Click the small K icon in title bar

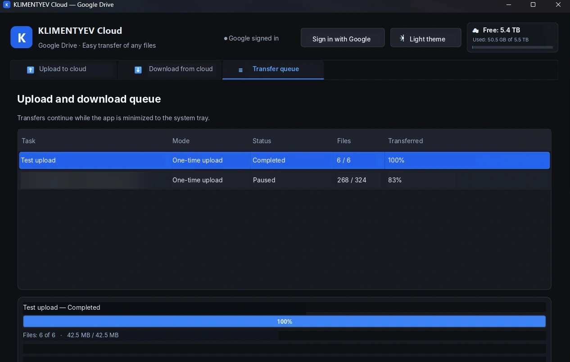tap(7, 5)
